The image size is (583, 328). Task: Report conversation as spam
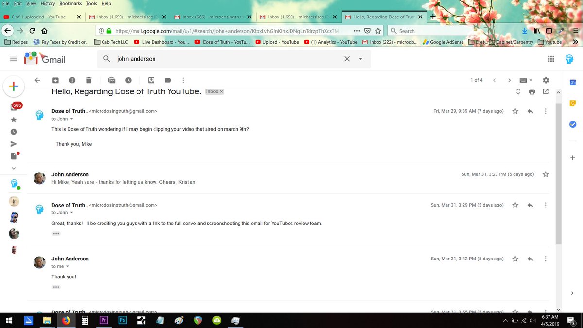coord(72,80)
